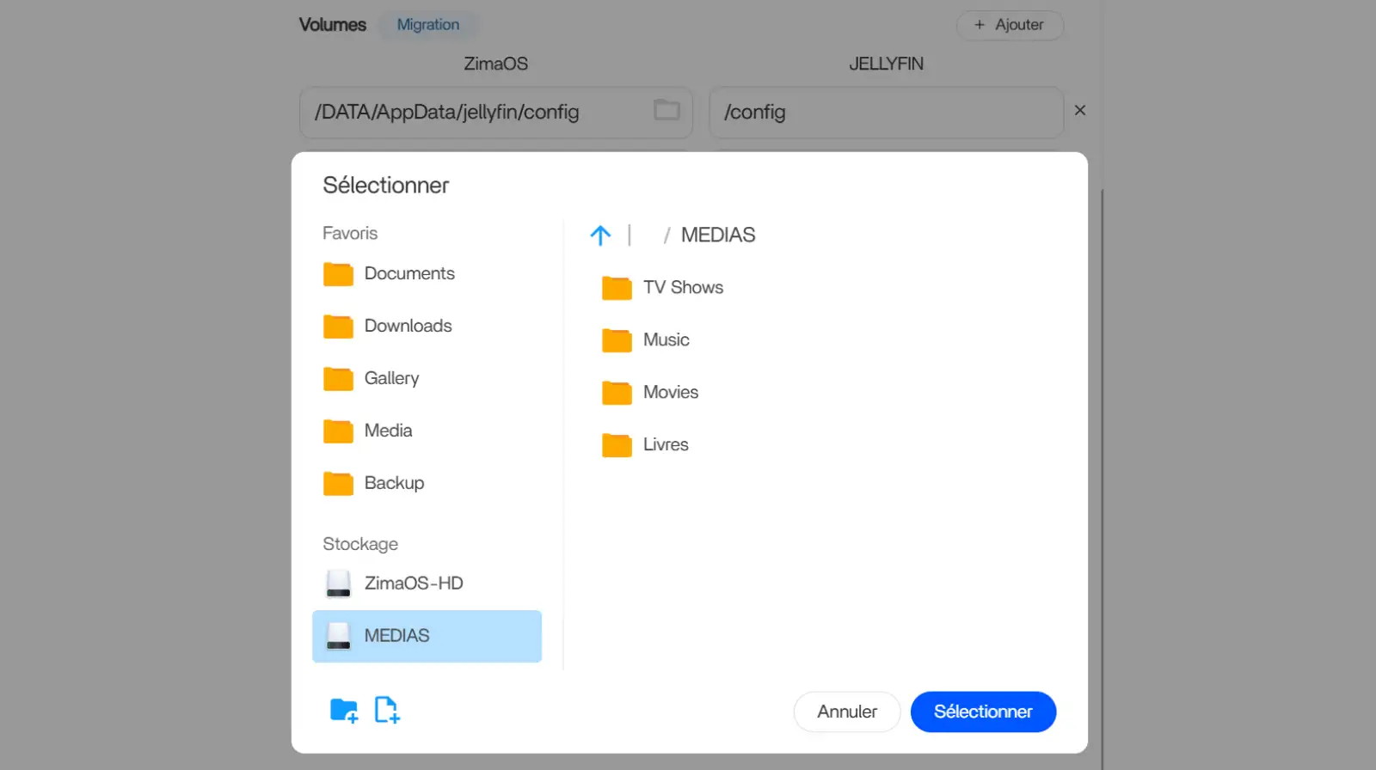Open Downloads favorite folder
This screenshot has height=770, width=1376.
pyautogui.click(x=407, y=327)
